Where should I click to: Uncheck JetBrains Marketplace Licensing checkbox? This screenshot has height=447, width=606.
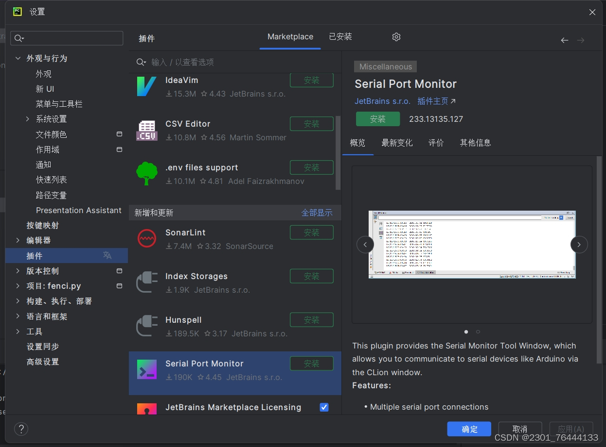pos(324,407)
